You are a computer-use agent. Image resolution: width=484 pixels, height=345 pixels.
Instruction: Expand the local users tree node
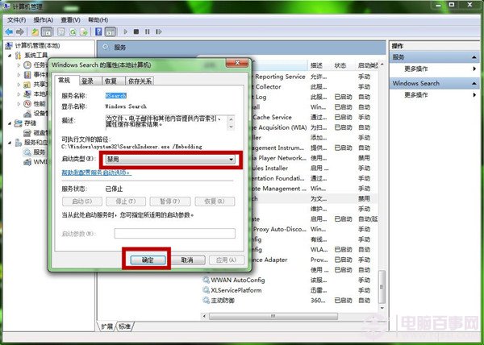click(19, 94)
